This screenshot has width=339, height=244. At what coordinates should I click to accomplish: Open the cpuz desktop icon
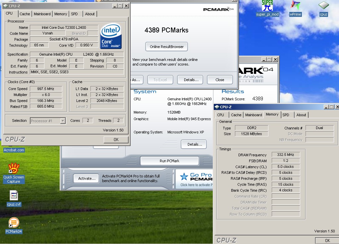[x=323, y=8]
